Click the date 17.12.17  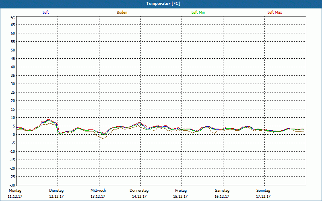263,197
